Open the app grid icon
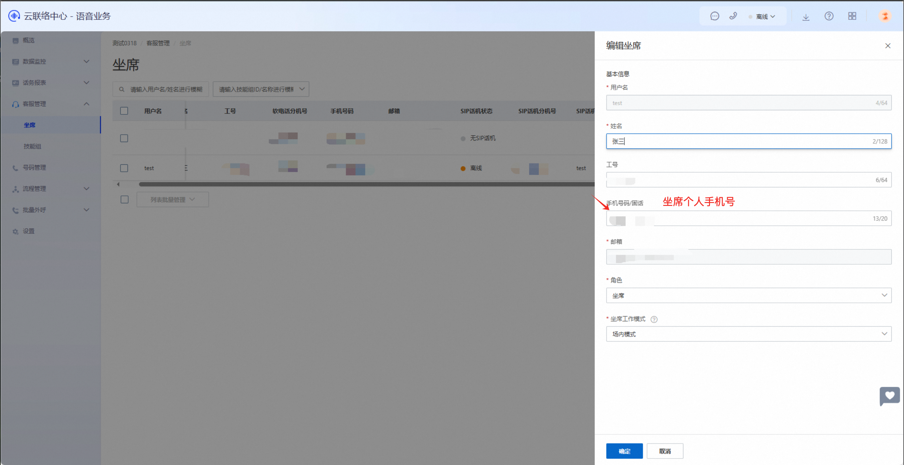 pos(852,16)
